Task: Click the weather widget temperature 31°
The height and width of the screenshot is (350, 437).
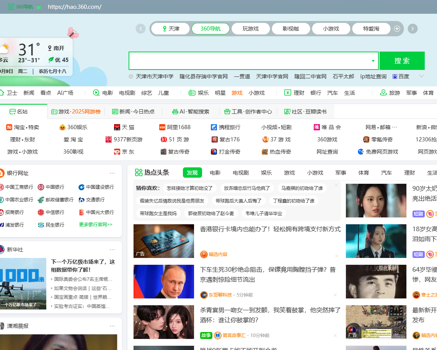Action: 29,50
